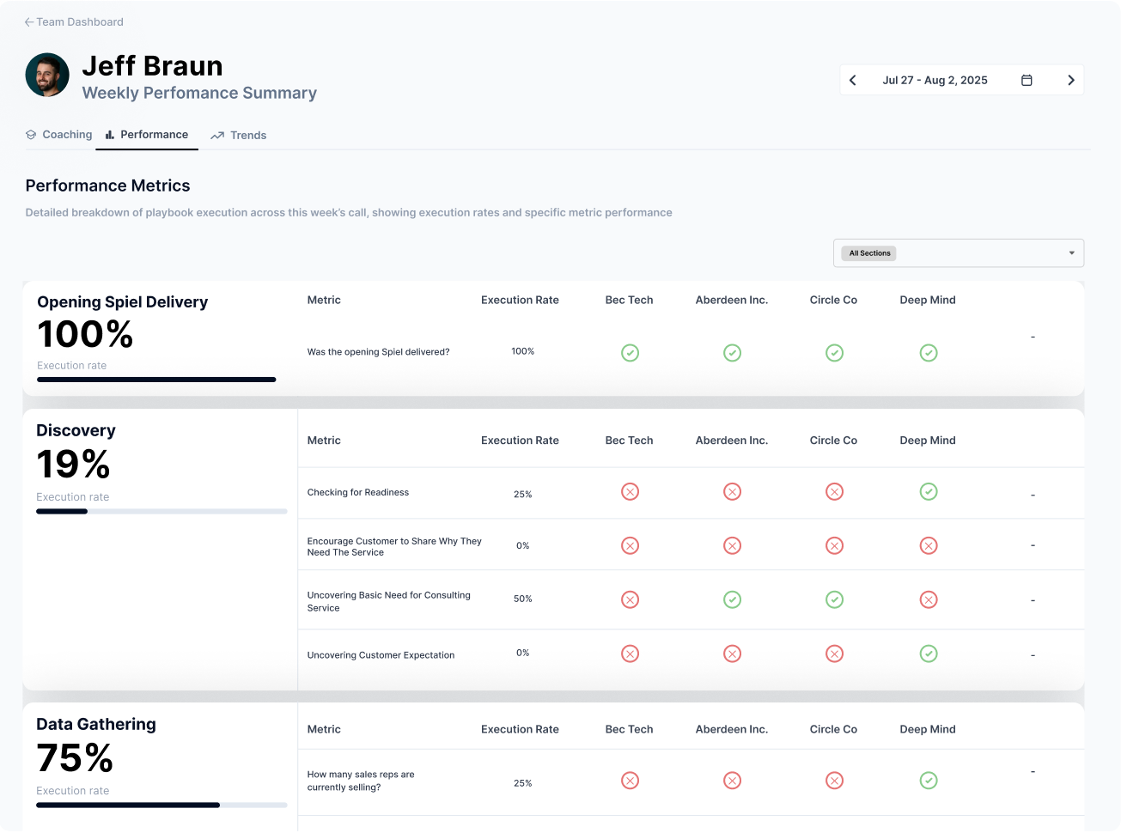Click Uncovering Customer Expectation Aberdeen Inc. fail icon

click(x=733, y=654)
